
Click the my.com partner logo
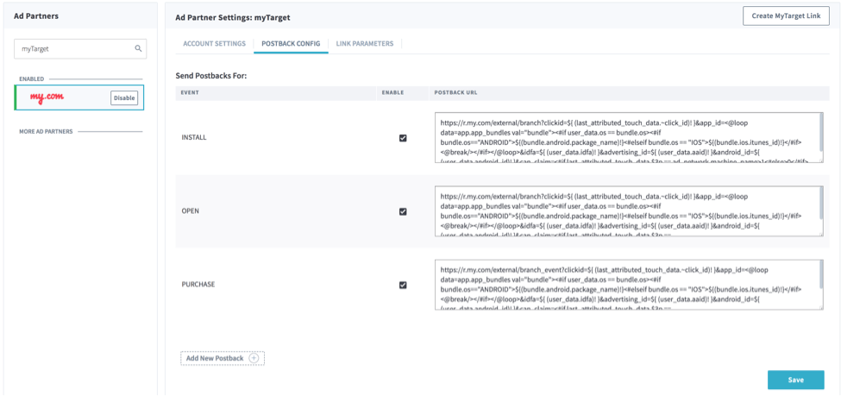tap(47, 97)
